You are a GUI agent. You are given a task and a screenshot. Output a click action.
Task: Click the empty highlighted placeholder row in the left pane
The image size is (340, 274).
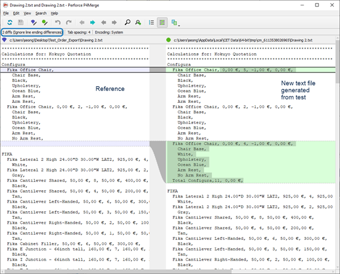[75, 144]
